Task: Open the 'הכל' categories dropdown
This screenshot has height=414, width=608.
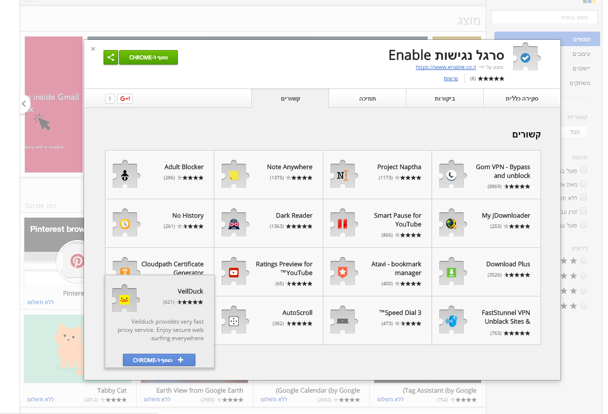Action: (574, 132)
